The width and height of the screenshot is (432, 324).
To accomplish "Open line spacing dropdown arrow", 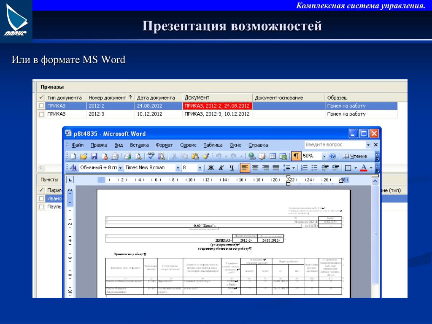I will pyautogui.click(x=294, y=167).
